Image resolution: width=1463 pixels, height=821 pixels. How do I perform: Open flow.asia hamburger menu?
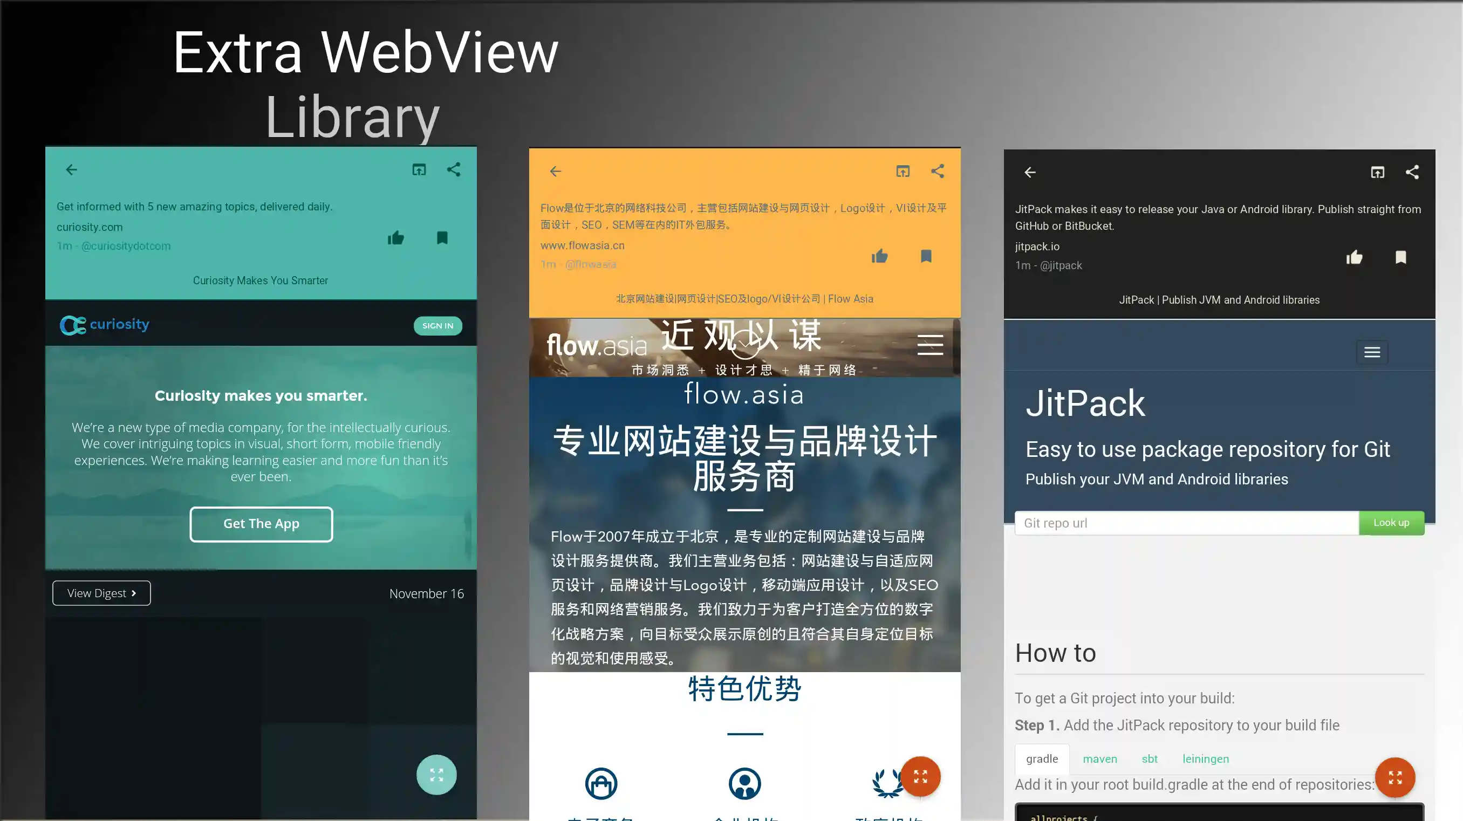(930, 345)
